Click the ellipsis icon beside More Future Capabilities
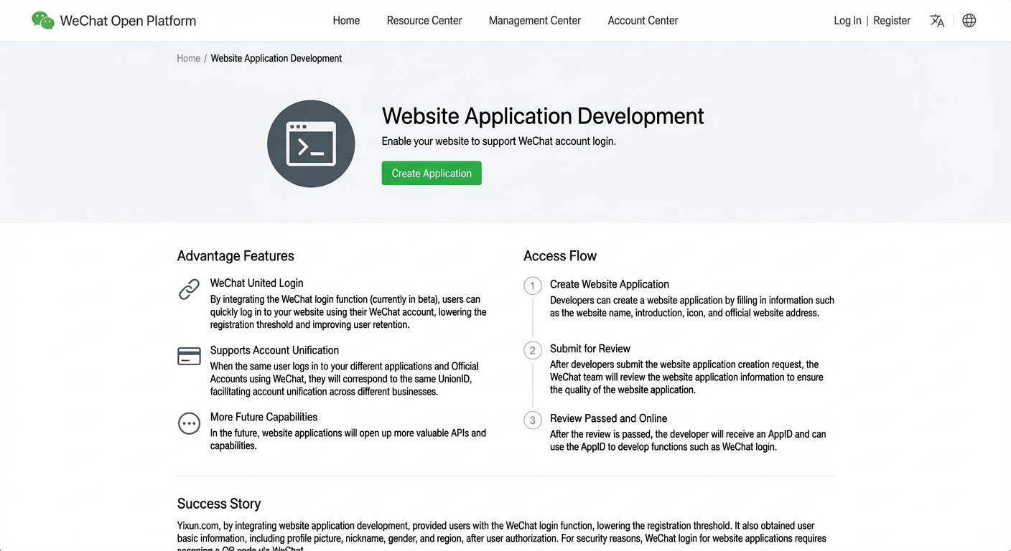This screenshot has height=551, width=1011. (189, 423)
